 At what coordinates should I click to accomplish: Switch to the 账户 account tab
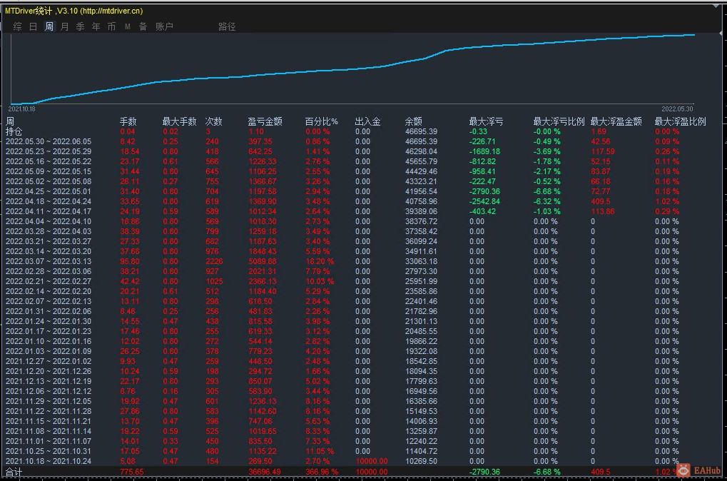point(164,26)
